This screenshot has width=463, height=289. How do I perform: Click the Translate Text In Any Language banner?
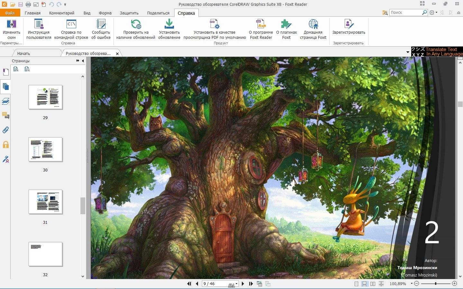pos(437,52)
